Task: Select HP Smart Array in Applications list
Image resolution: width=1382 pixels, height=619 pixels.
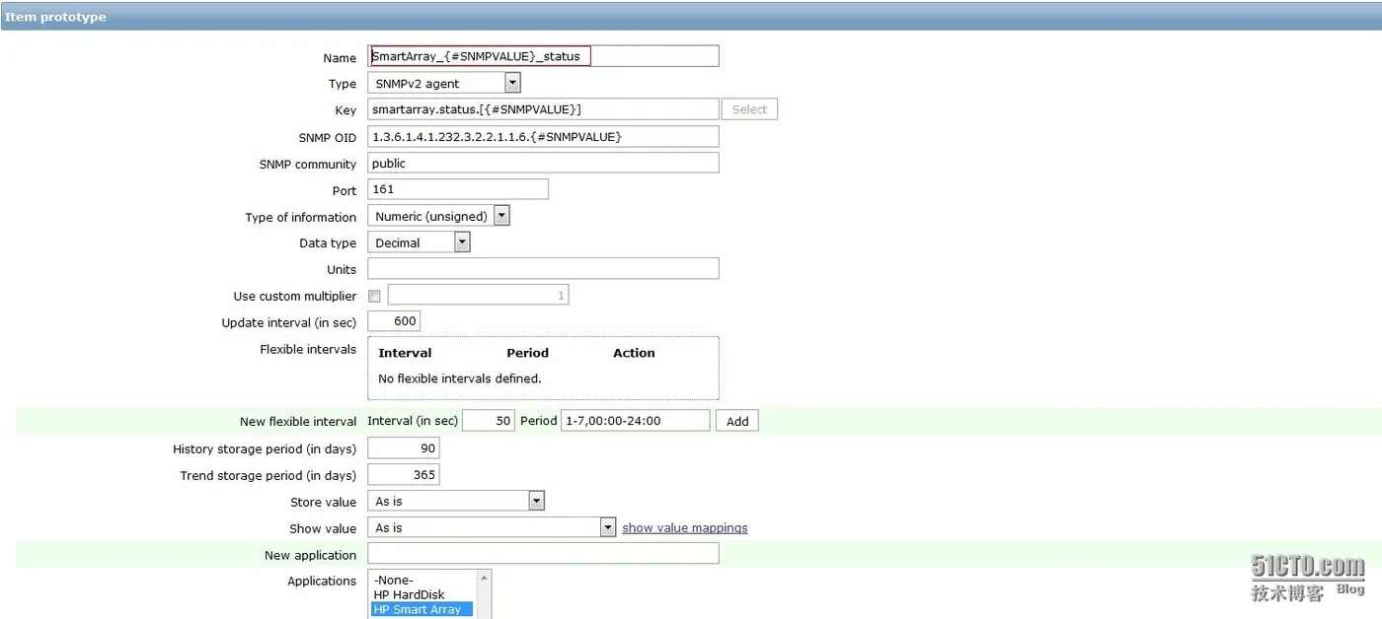Action: tap(422, 610)
